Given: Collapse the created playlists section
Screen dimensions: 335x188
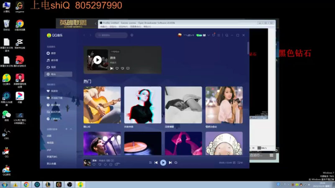Looking at the screenshot, I should point(71,129).
